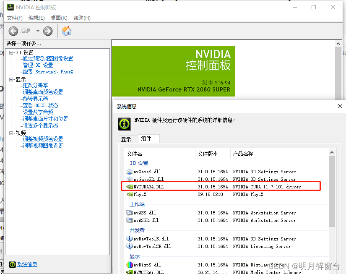Image resolution: width=346 pixels, height=274 pixels.
Task: Close the 系统信息 dialog
Action: pyautogui.click(x=340, y=106)
